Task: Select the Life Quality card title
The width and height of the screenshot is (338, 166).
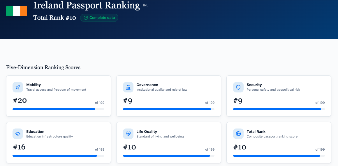Action: (147, 132)
